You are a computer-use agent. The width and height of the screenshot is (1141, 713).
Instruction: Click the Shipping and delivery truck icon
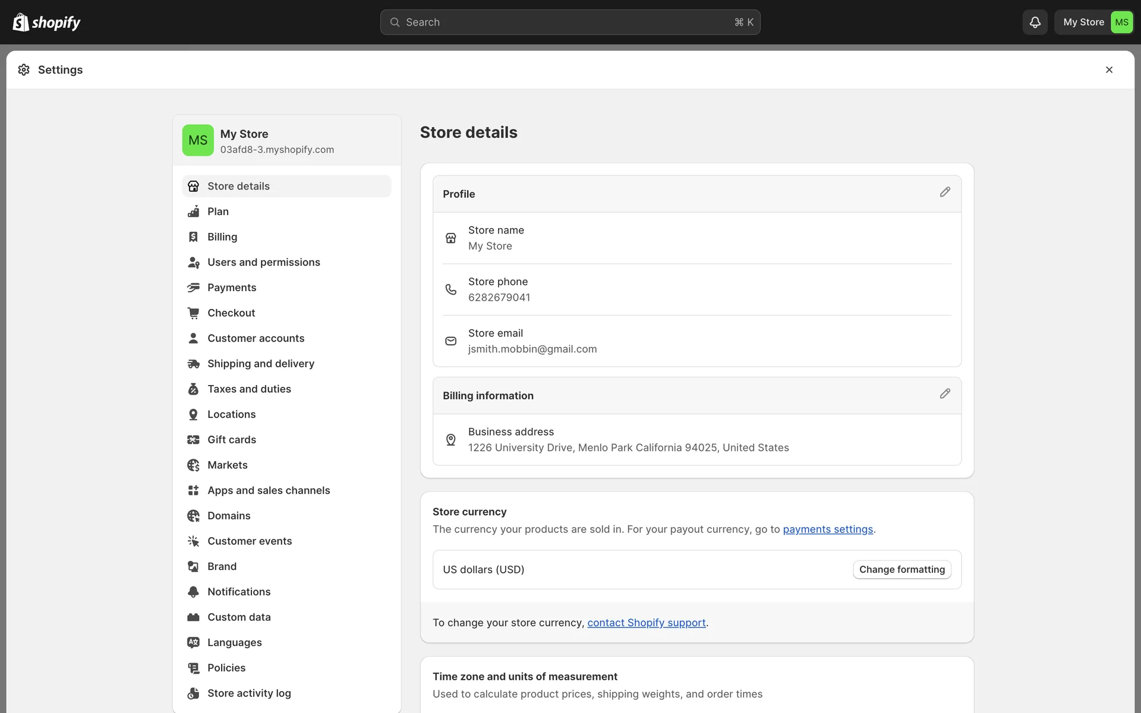(193, 364)
